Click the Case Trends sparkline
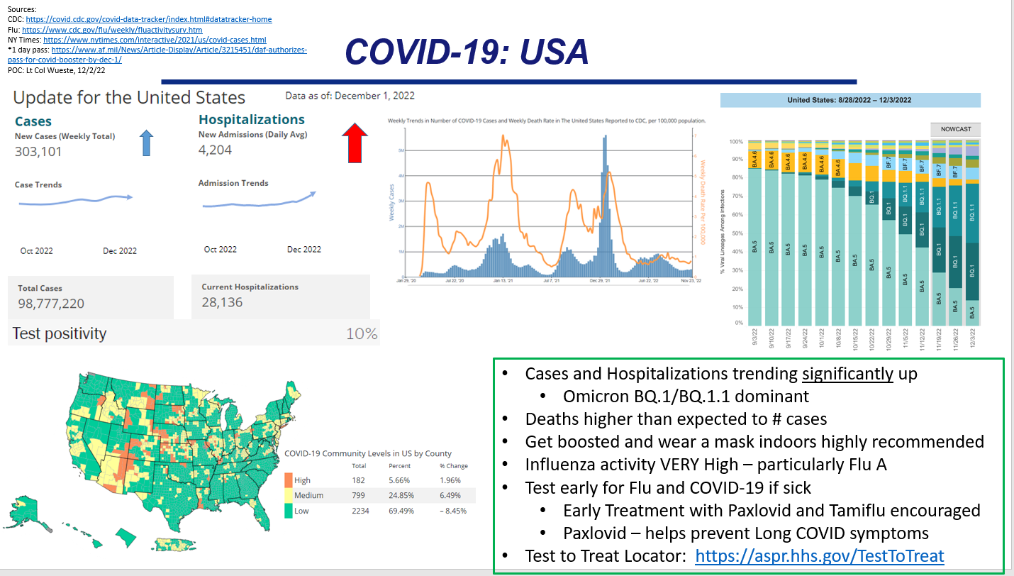This screenshot has width=1014, height=576. click(74, 201)
